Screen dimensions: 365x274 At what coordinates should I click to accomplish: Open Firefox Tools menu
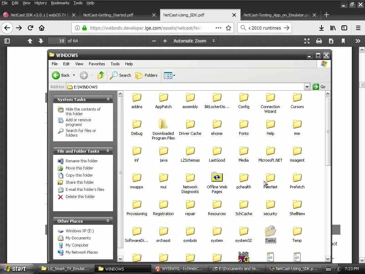click(x=78, y=3)
